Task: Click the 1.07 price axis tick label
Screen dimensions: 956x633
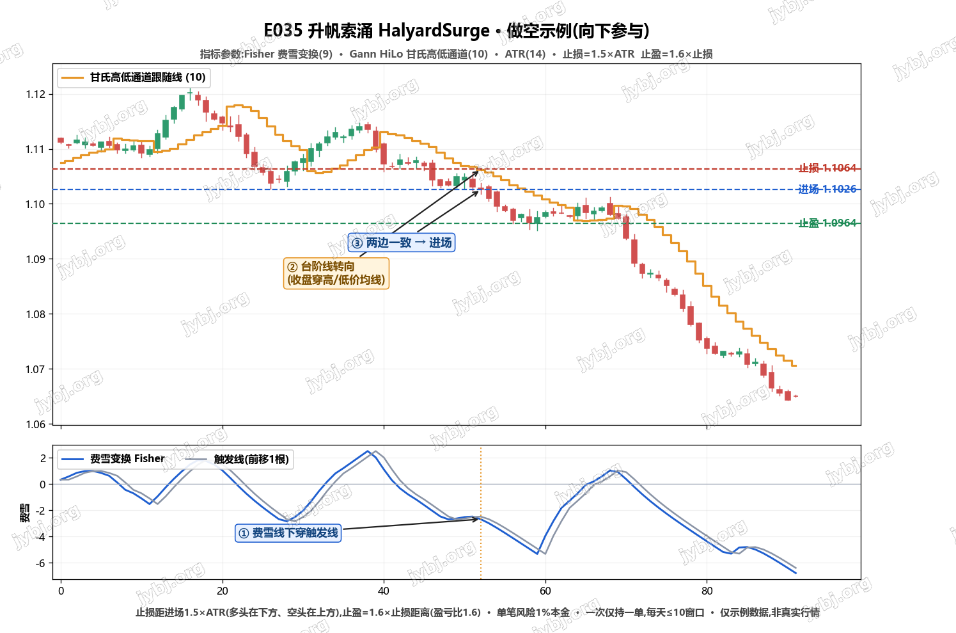Action: pos(35,369)
